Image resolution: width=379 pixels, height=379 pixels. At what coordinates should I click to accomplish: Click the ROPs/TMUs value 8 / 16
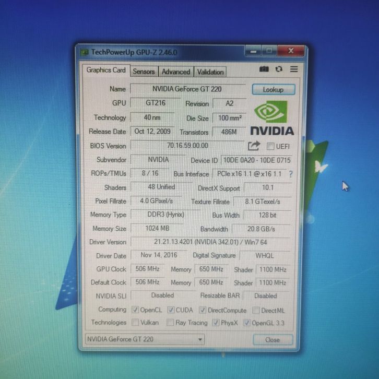coord(150,173)
